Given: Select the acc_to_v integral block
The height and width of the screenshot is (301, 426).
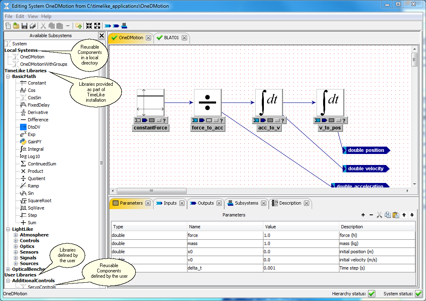Looking at the screenshot, I should 269,103.
